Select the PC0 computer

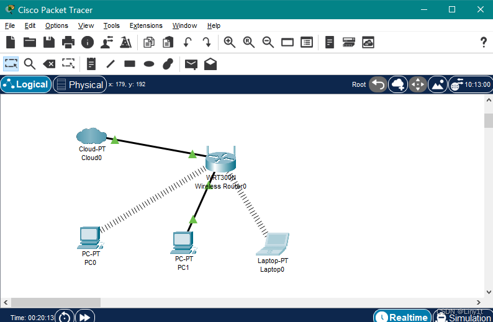click(x=91, y=238)
